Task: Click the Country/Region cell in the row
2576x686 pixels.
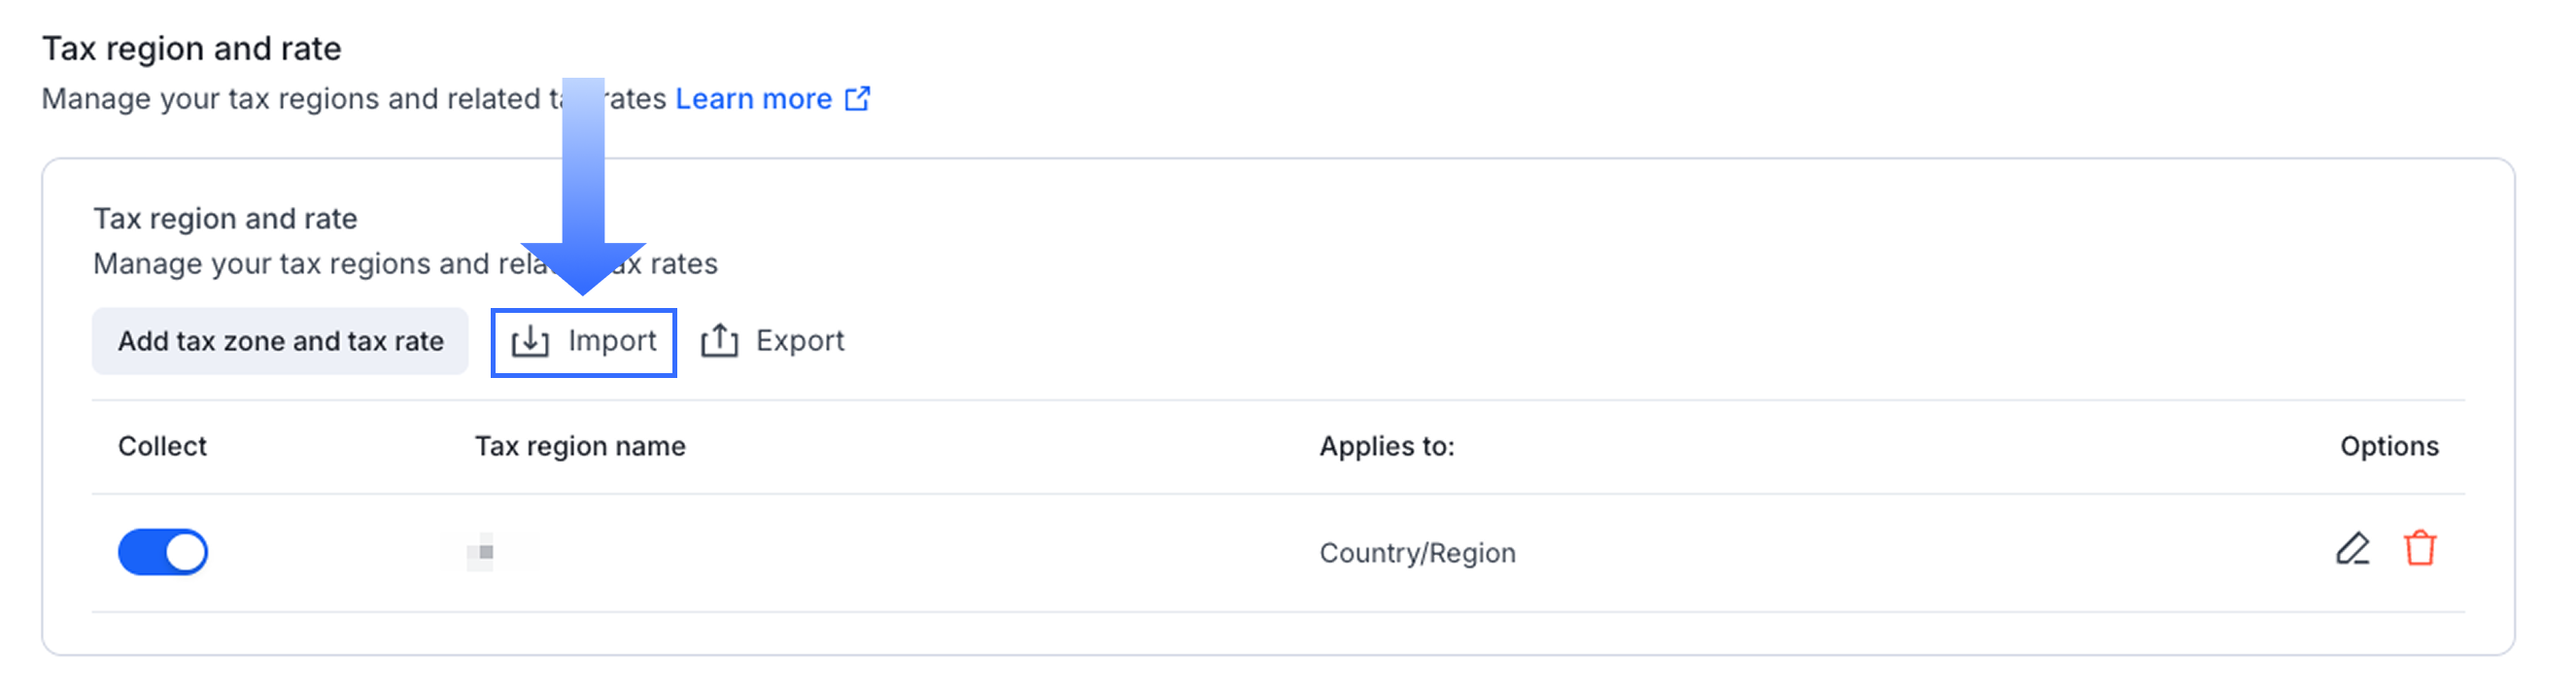Action: click(1417, 553)
